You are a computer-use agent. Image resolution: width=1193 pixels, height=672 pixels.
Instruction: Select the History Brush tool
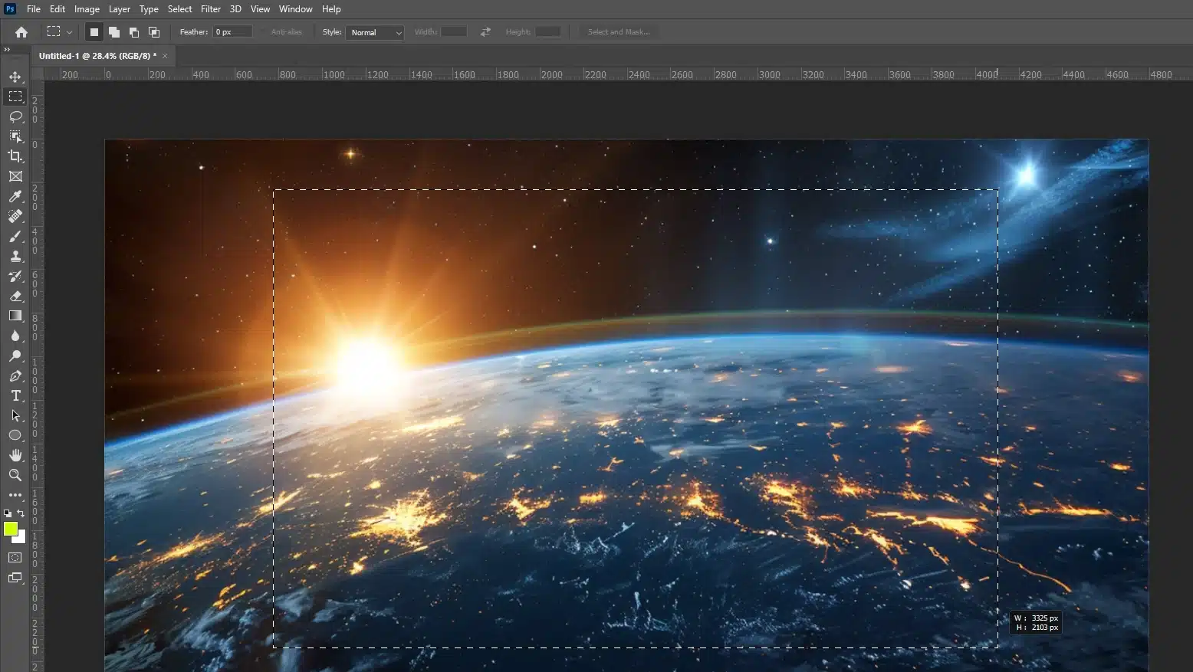(x=15, y=276)
